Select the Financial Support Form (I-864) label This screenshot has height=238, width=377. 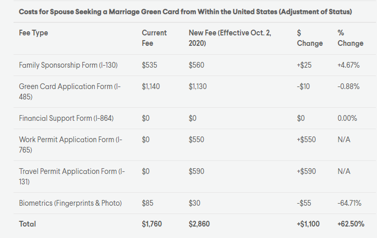(x=66, y=118)
